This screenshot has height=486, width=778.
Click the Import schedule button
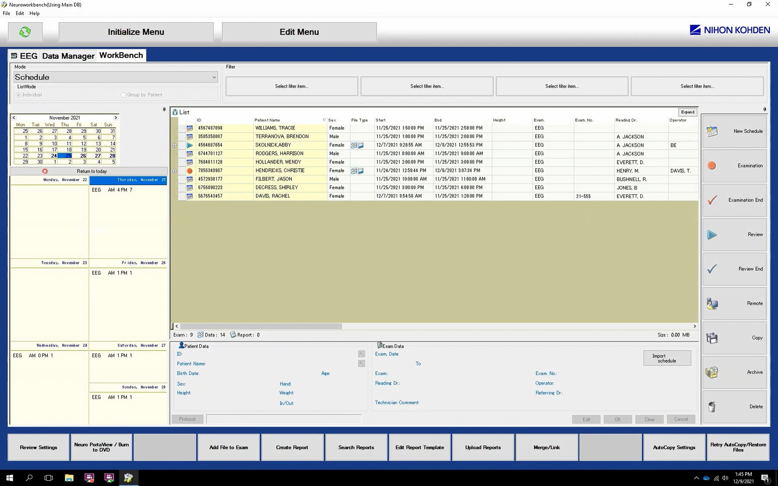(667, 358)
